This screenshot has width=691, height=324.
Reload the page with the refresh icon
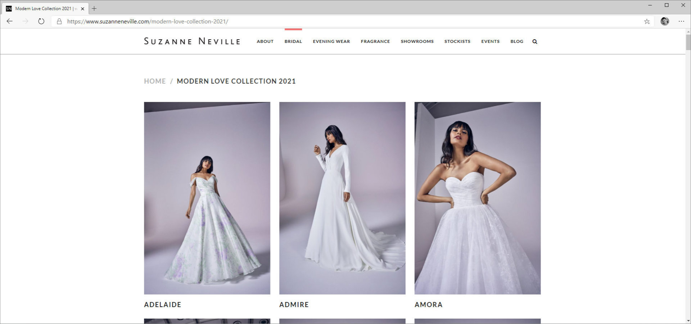pos(41,21)
